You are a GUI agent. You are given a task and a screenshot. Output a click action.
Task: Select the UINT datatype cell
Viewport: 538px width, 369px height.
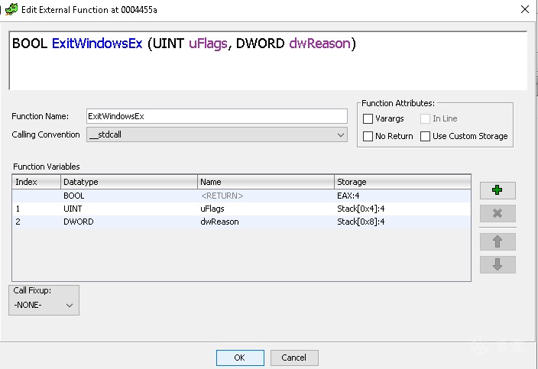(129, 209)
